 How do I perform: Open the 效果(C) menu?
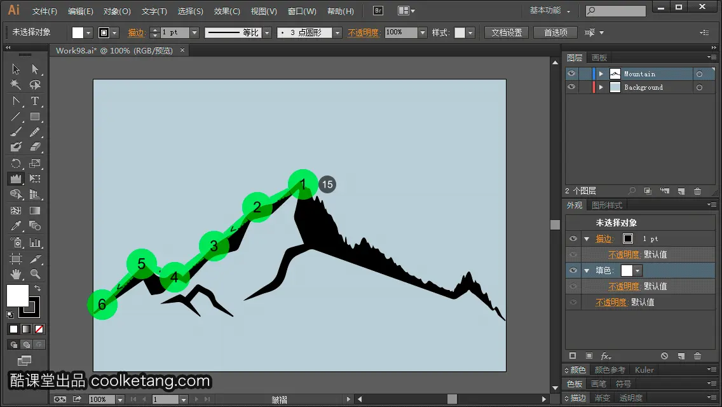pos(227,11)
